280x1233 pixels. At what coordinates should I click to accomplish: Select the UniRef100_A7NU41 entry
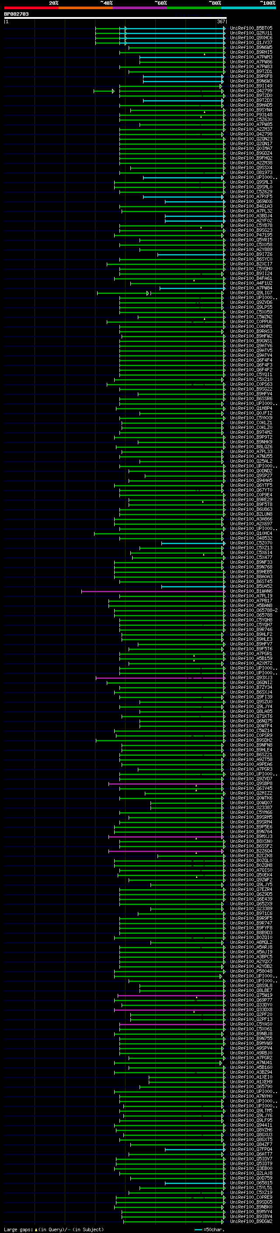click(251, 1062)
